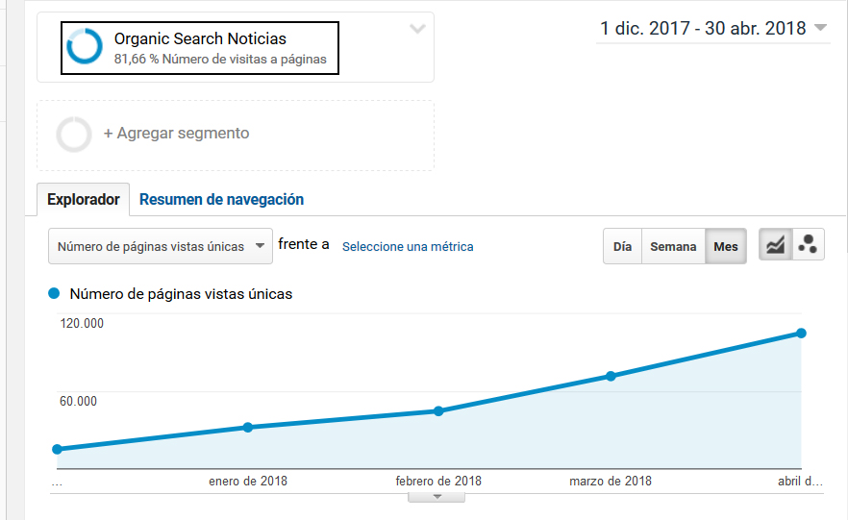Image resolution: width=848 pixels, height=520 pixels.
Task: Click Seleccione una métrica link
Action: pos(408,246)
